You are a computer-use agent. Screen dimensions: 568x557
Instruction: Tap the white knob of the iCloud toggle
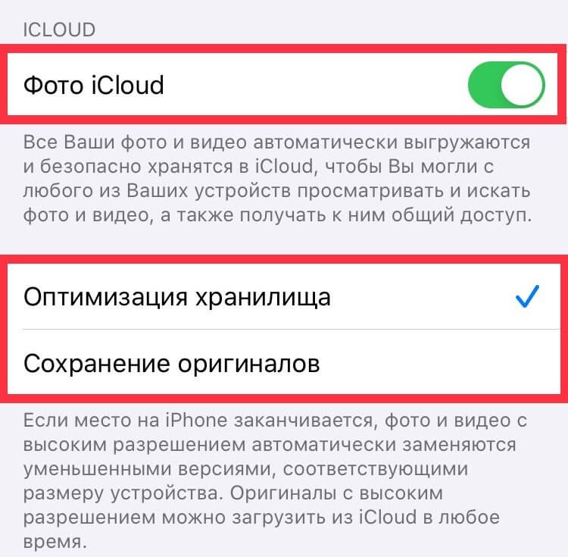pos(522,85)
